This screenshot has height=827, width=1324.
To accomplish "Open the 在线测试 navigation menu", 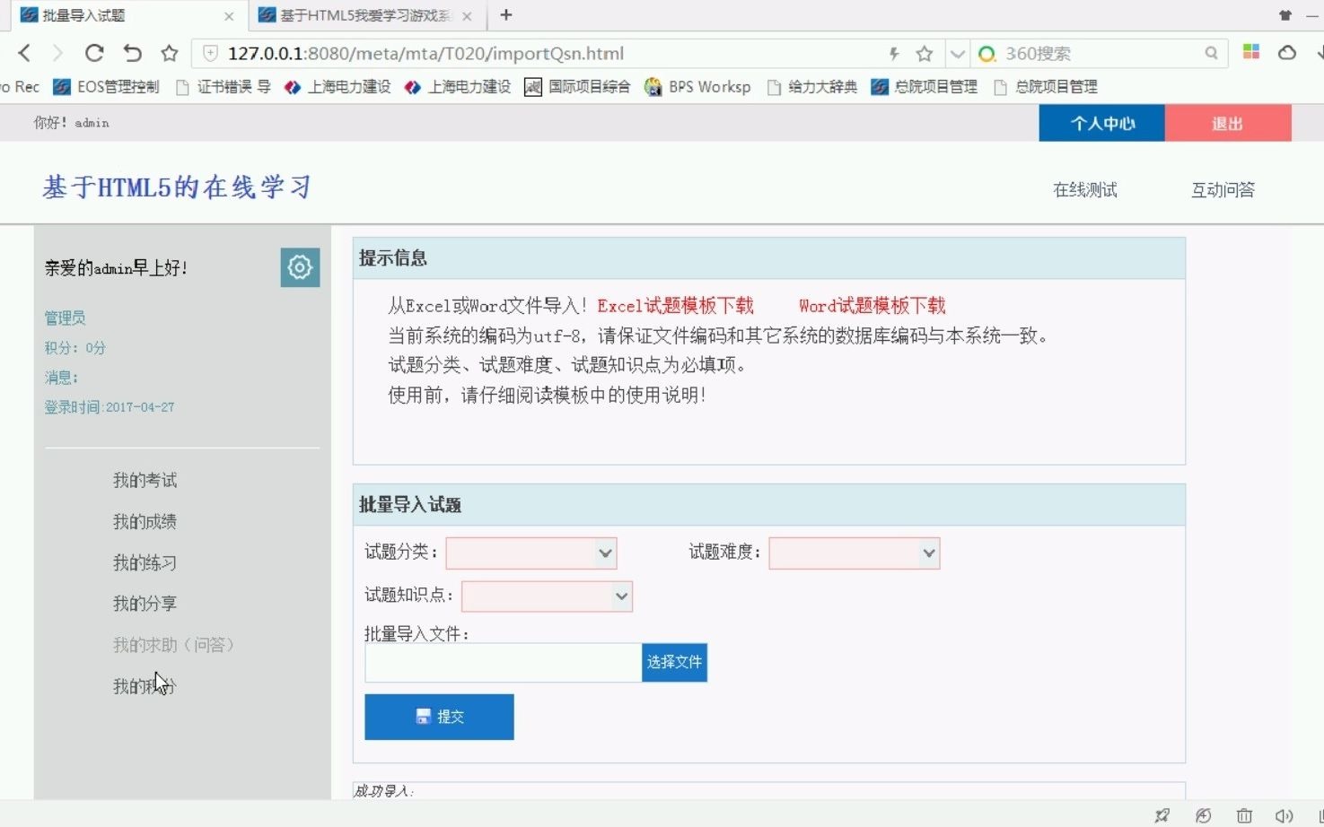I will coord(1083,189).
